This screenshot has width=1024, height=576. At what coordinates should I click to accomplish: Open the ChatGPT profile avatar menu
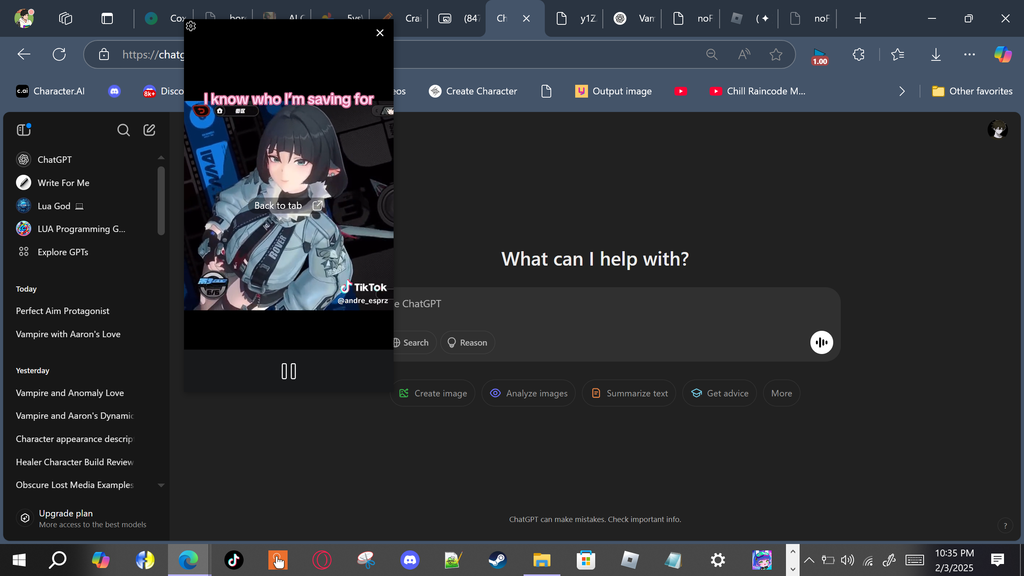[x=998, y=130]
